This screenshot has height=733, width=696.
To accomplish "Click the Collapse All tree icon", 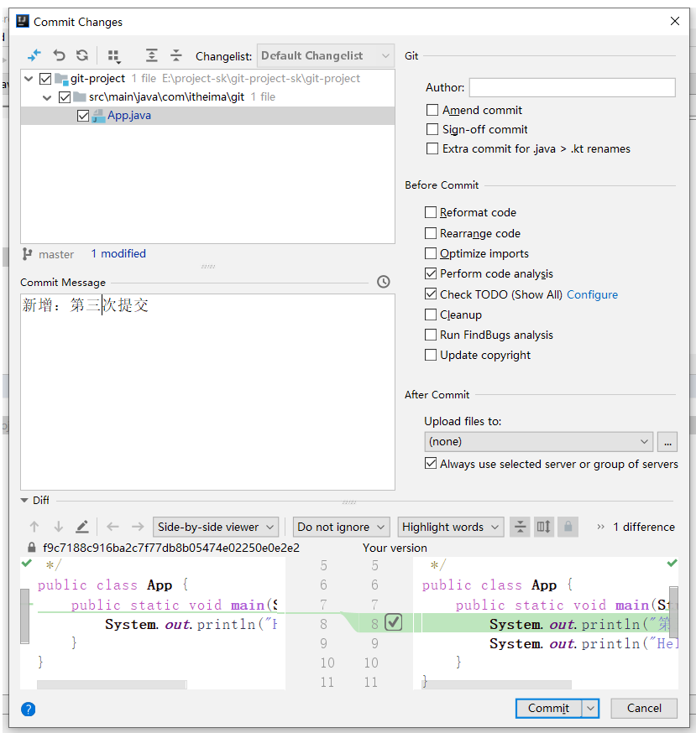I will [176, 55].
